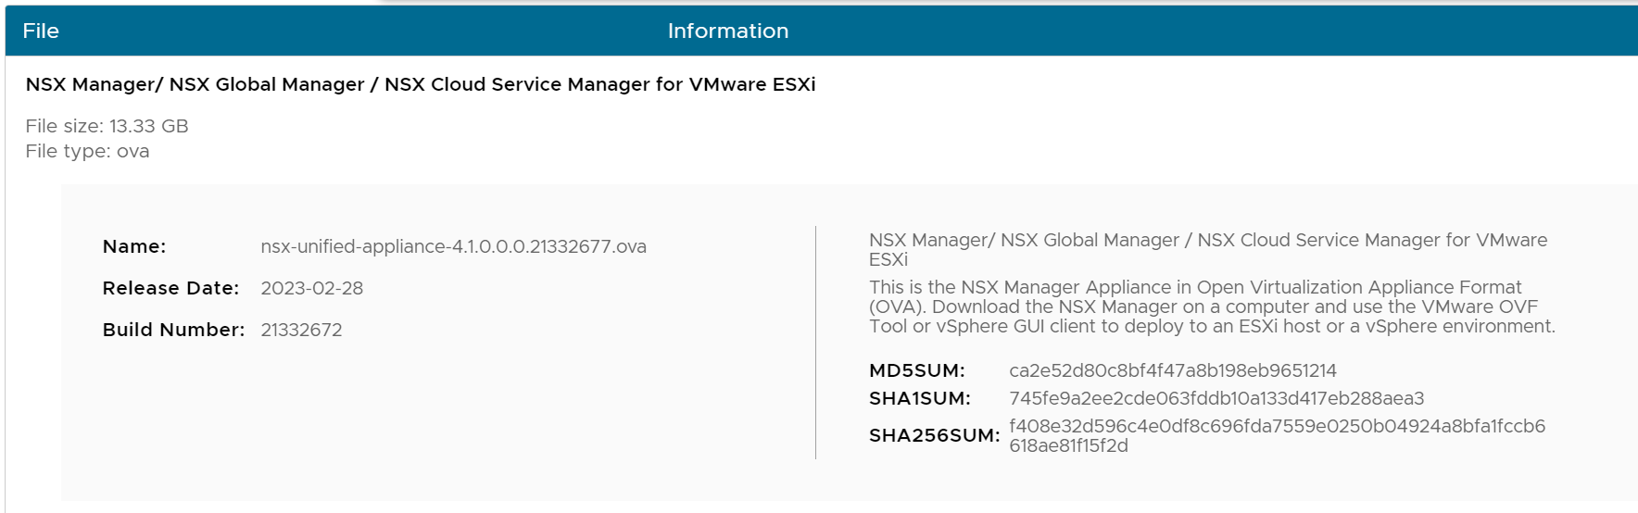
Task: Click the Build Number: label
Action: click(x=173, y=330)
